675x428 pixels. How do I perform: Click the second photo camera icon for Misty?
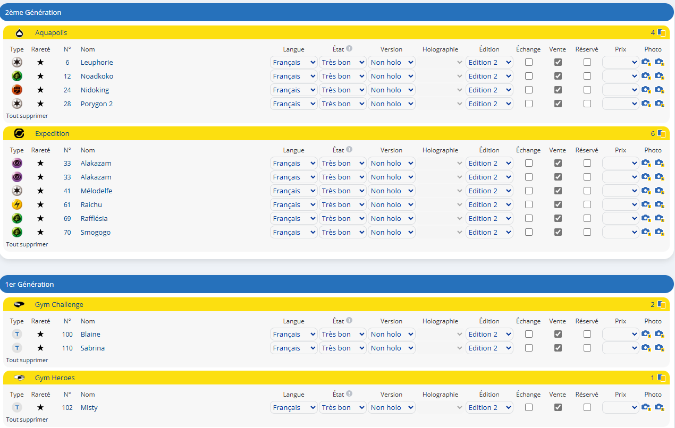coord(659,407)
